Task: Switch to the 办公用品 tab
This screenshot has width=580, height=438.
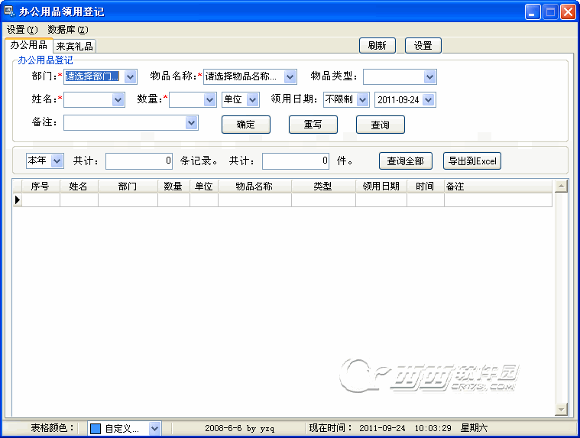Action: pos(28,45)
